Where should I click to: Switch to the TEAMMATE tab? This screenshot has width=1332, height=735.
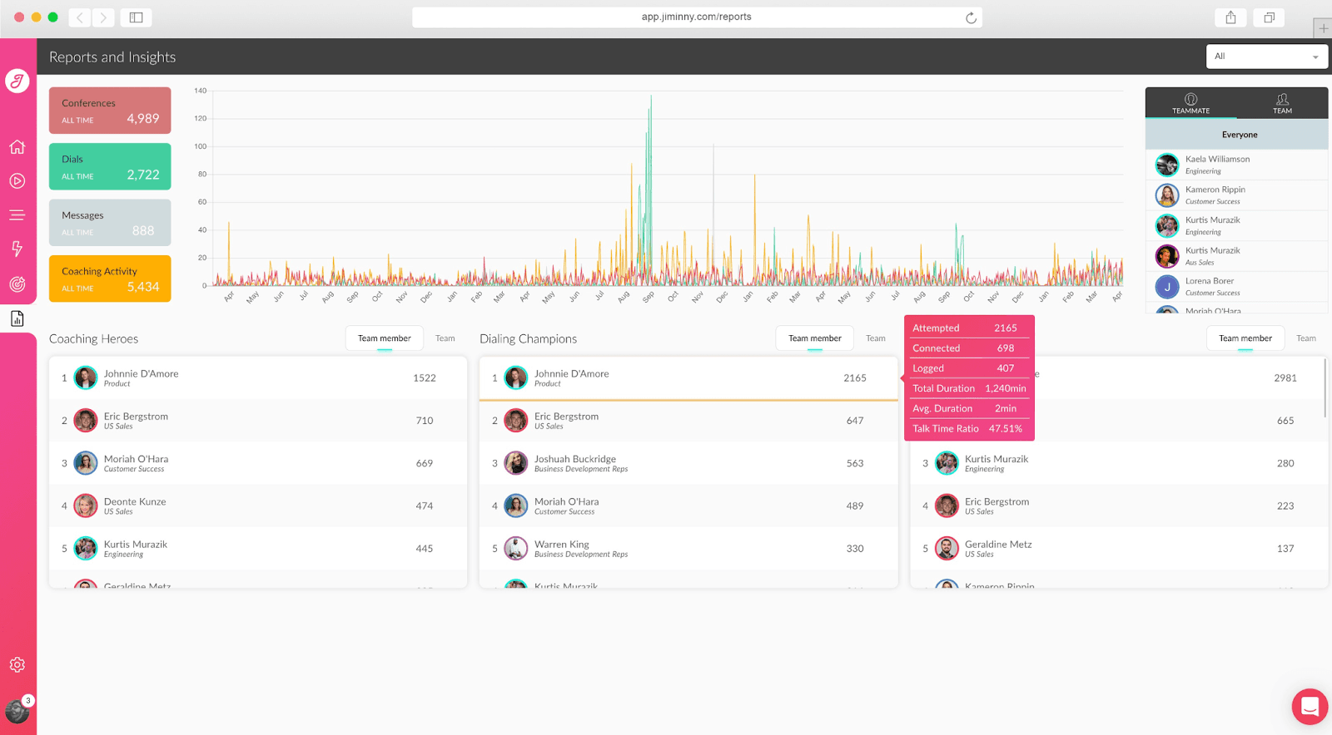coord(1191,103)
